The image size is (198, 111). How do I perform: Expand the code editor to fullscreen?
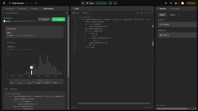click(x=152, y=13)
